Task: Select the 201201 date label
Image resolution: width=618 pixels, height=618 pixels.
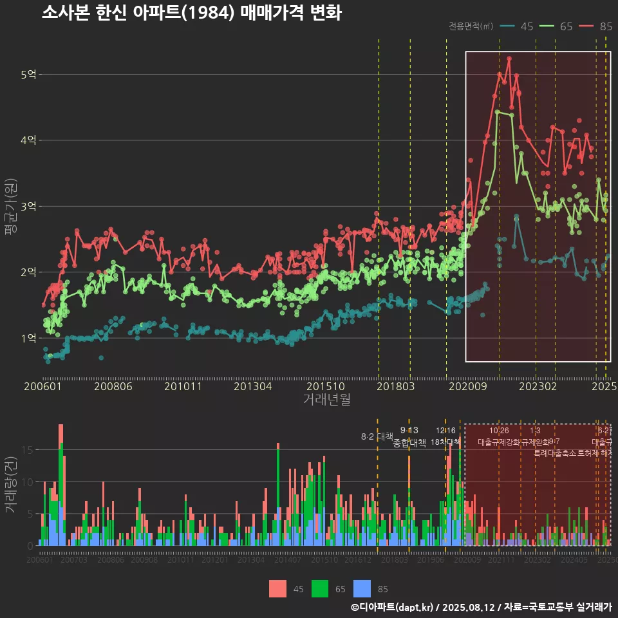Action: tap(215, 559)
